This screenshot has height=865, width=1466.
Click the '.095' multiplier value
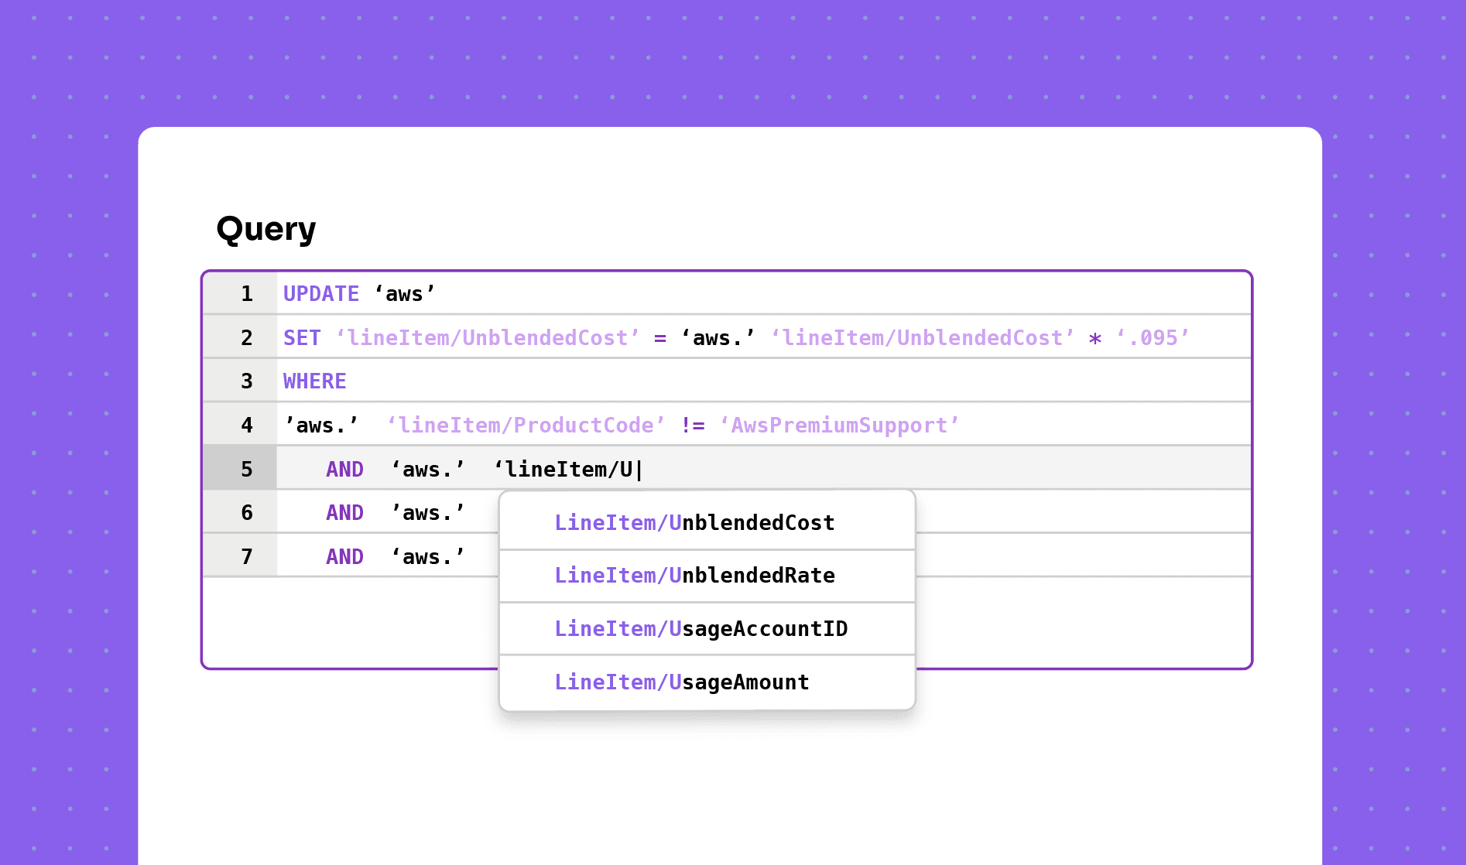click(1152, 338)
